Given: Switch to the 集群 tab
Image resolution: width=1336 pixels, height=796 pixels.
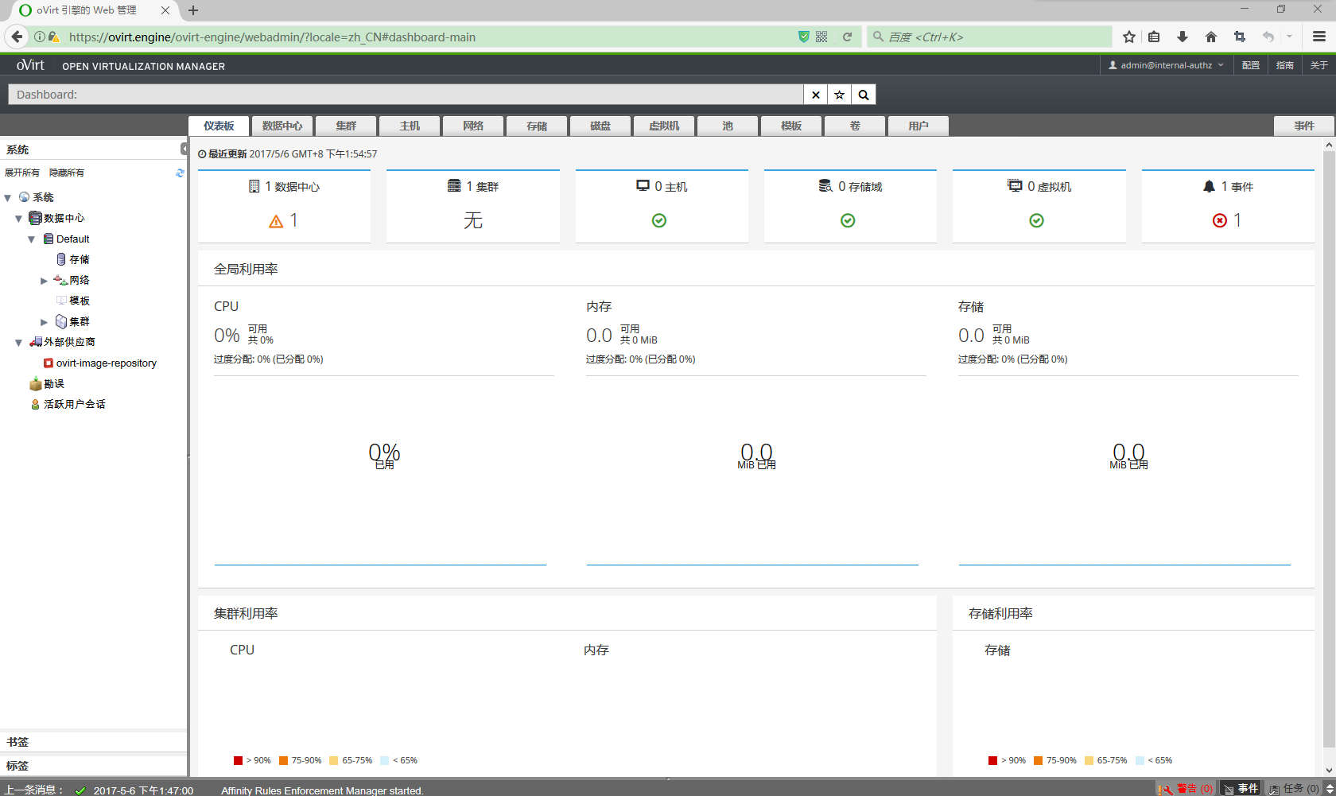Looking at the screenshot, I should (346, 126).
